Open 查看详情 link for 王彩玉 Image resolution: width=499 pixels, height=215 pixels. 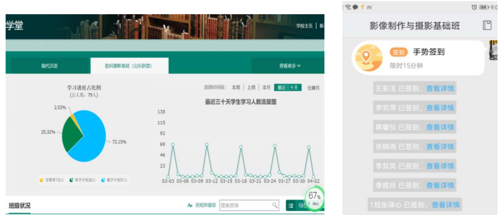click(x=440, y=88)
